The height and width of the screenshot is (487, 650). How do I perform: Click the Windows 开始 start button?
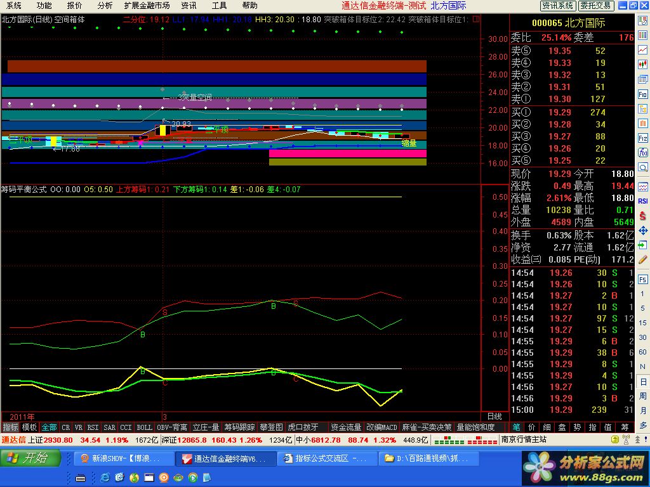(x=30, y=458)
